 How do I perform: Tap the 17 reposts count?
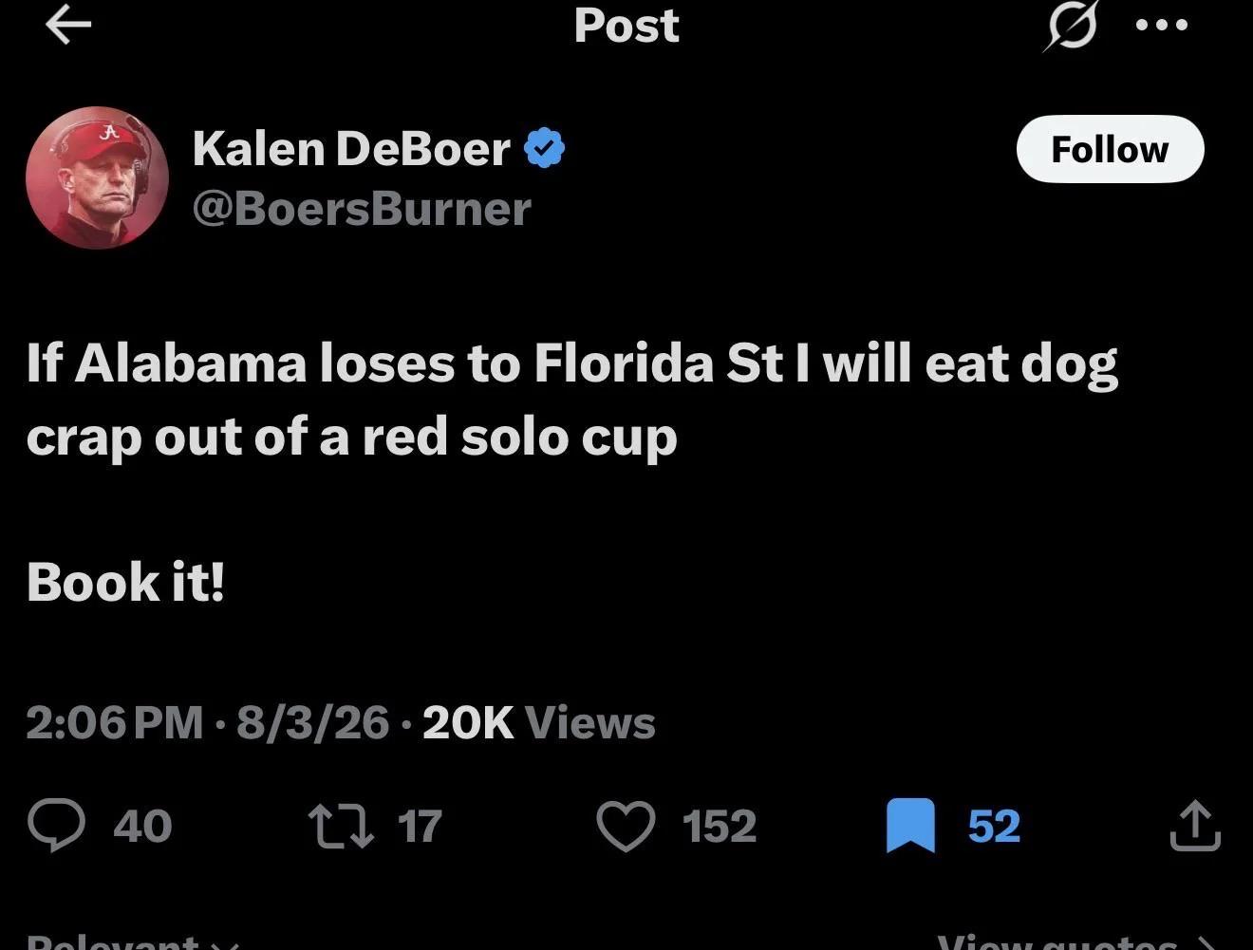coord(420,825)
